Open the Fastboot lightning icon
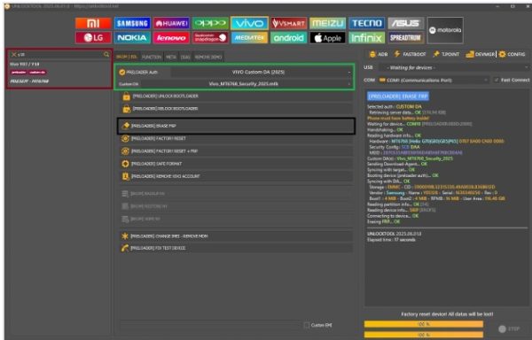The width and height of the screenshot is (532, 340). click(x=397, y=54)
